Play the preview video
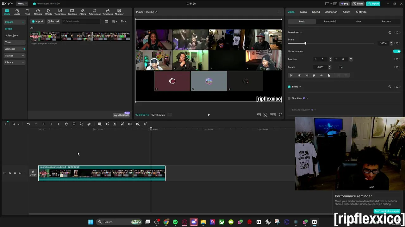 click(209, 115)
